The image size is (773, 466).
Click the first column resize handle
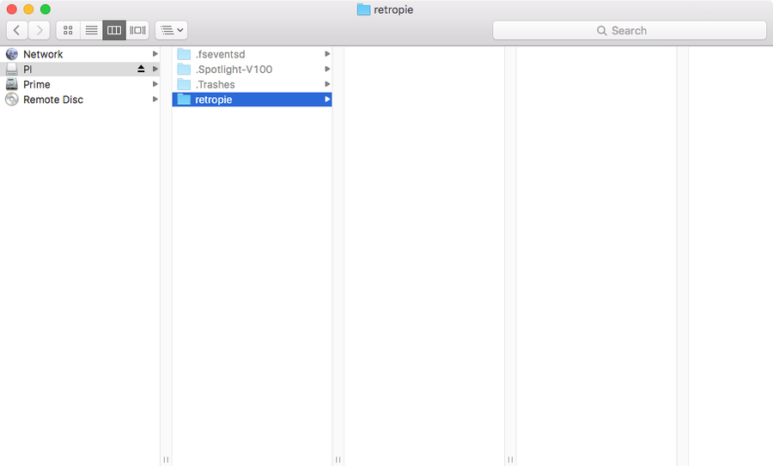tap(166, 459)
